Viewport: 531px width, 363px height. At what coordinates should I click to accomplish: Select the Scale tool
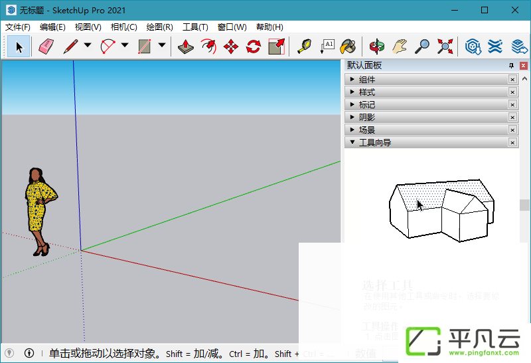pos(276,47)
